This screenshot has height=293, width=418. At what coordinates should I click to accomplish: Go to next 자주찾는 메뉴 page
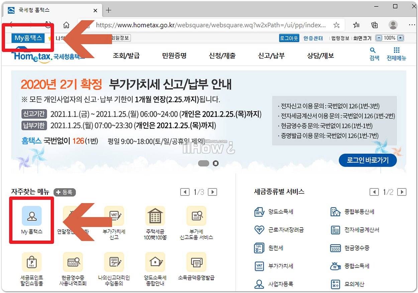click(212, 192)
